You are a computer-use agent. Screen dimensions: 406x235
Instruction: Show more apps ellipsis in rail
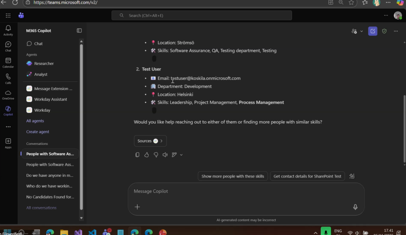(8, 127)
